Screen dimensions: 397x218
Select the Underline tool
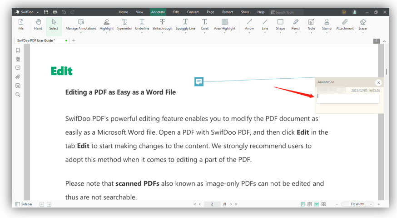pyautogui.click(x=142, y=25)
